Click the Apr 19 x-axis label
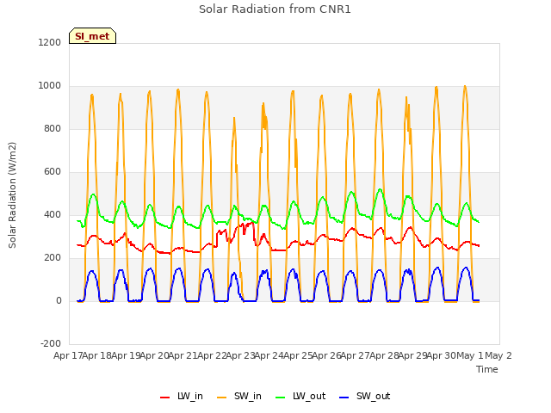The height and width of the screenshot is (413, 551). click(x=126, y=355)
